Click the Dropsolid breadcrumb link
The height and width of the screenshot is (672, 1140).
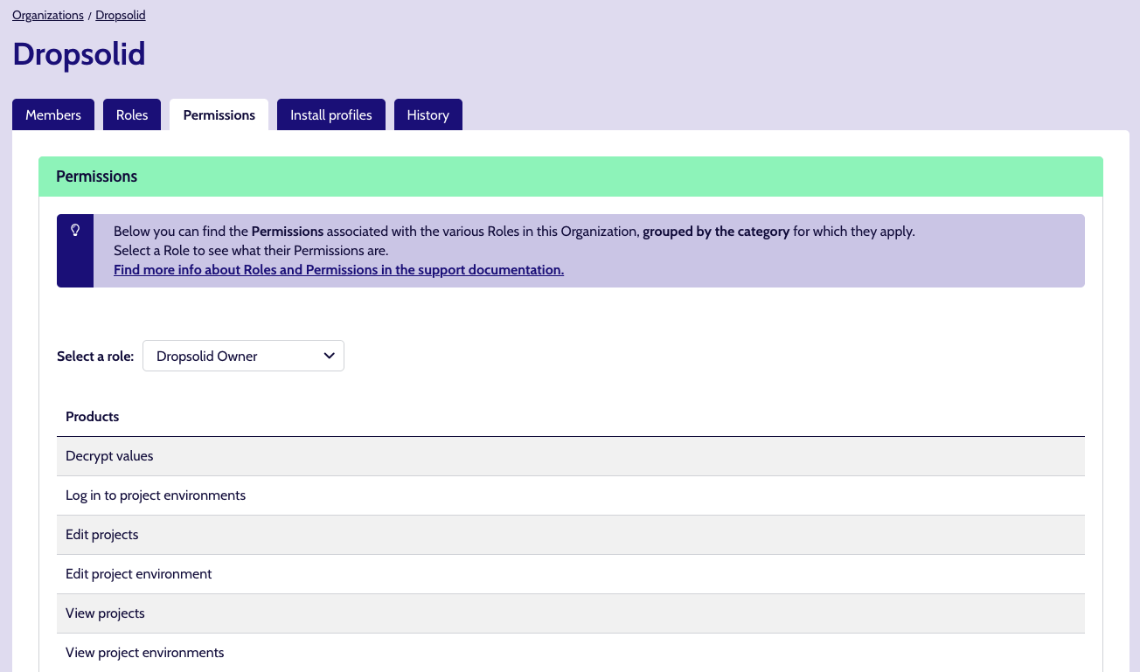[x=121, y=15]
